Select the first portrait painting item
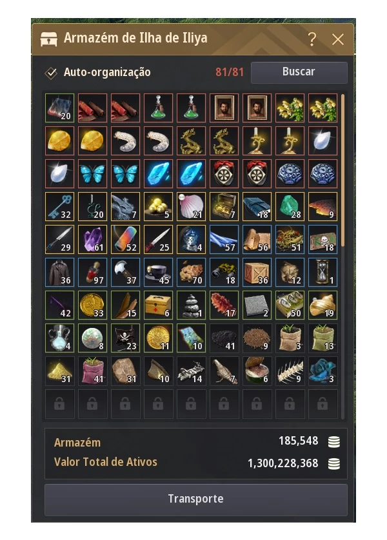 coord(224,108)
